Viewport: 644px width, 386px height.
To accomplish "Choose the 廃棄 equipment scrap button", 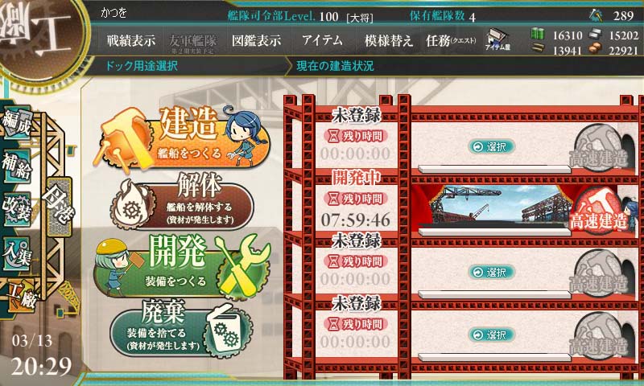I will (182, 330).
